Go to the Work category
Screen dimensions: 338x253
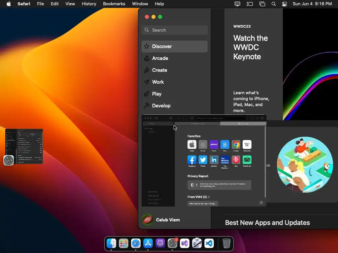tap(174, 82)
